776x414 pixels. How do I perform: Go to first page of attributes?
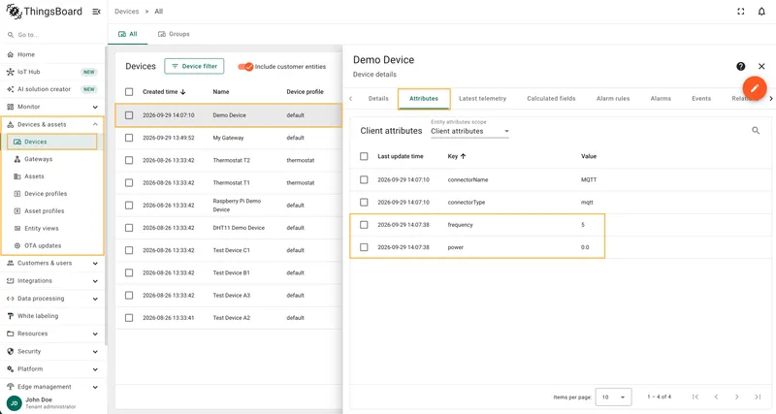coord(695,397)
